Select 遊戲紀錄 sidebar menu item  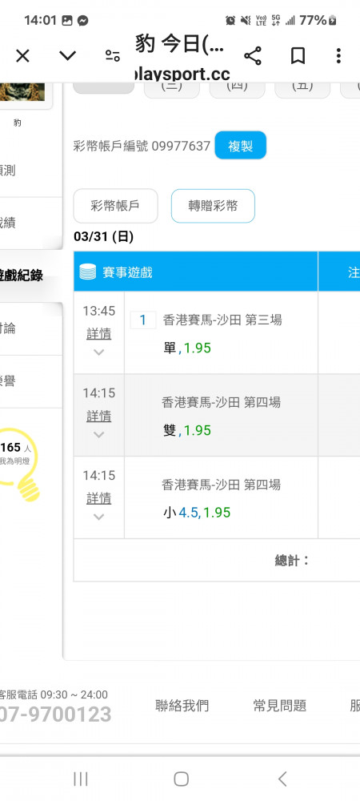(x=22, y=276)
